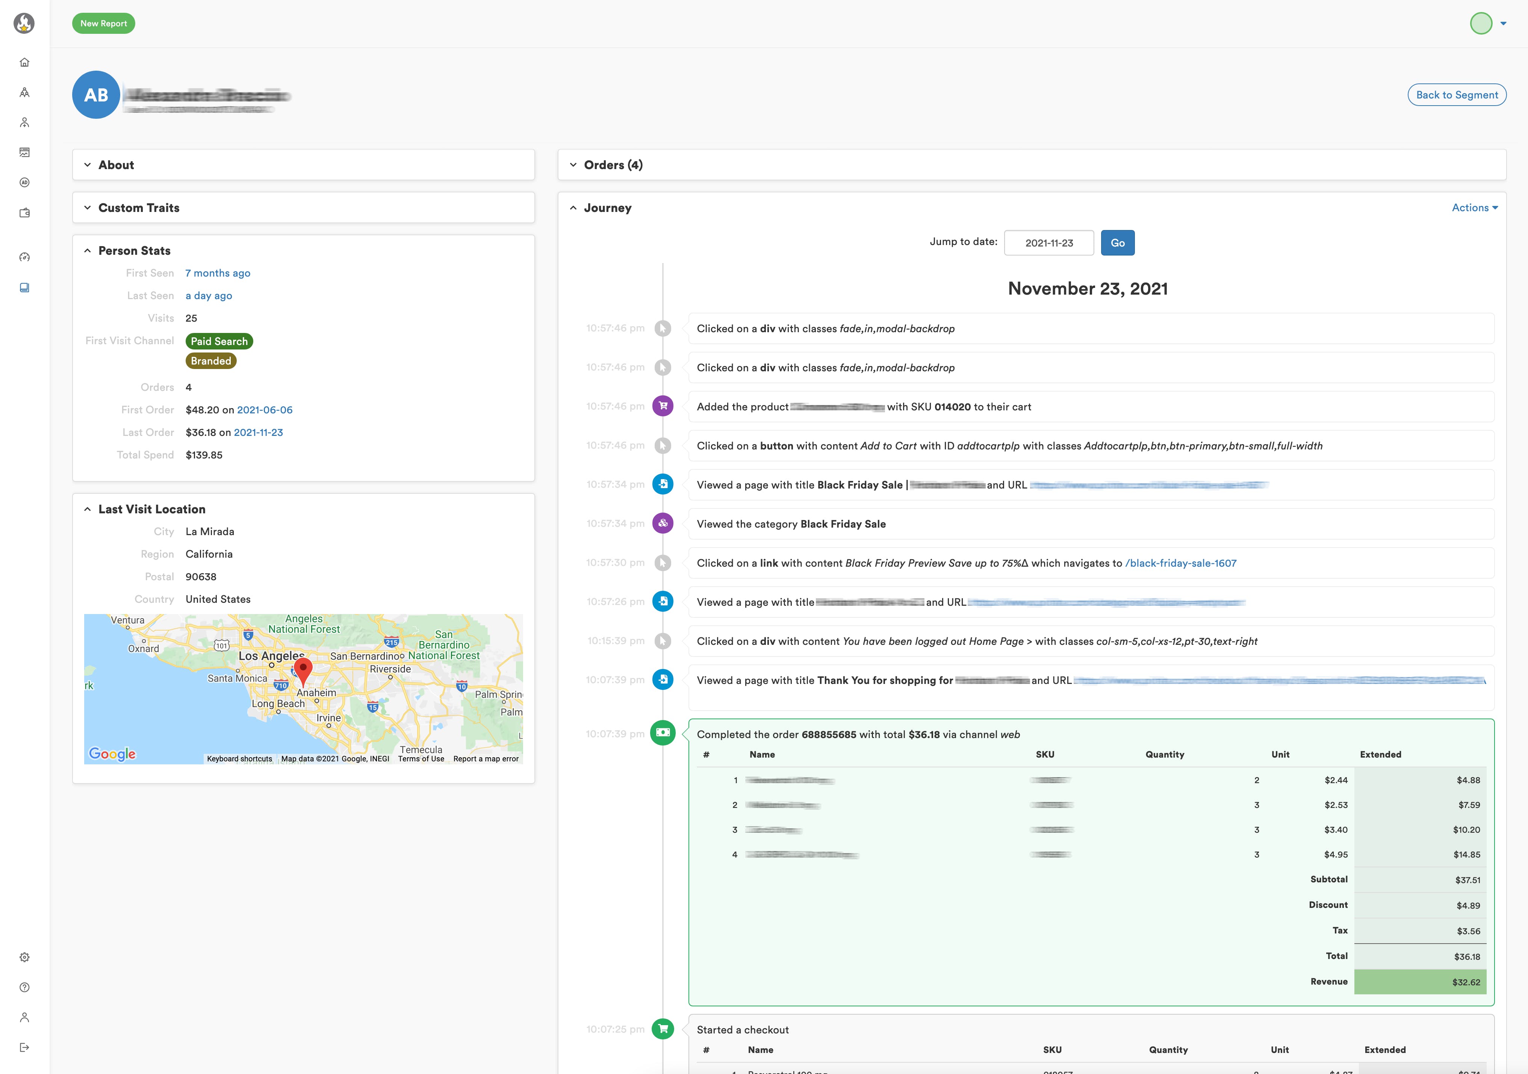
Task: Click the Back to Segment button
Action: click(1456, 95)
